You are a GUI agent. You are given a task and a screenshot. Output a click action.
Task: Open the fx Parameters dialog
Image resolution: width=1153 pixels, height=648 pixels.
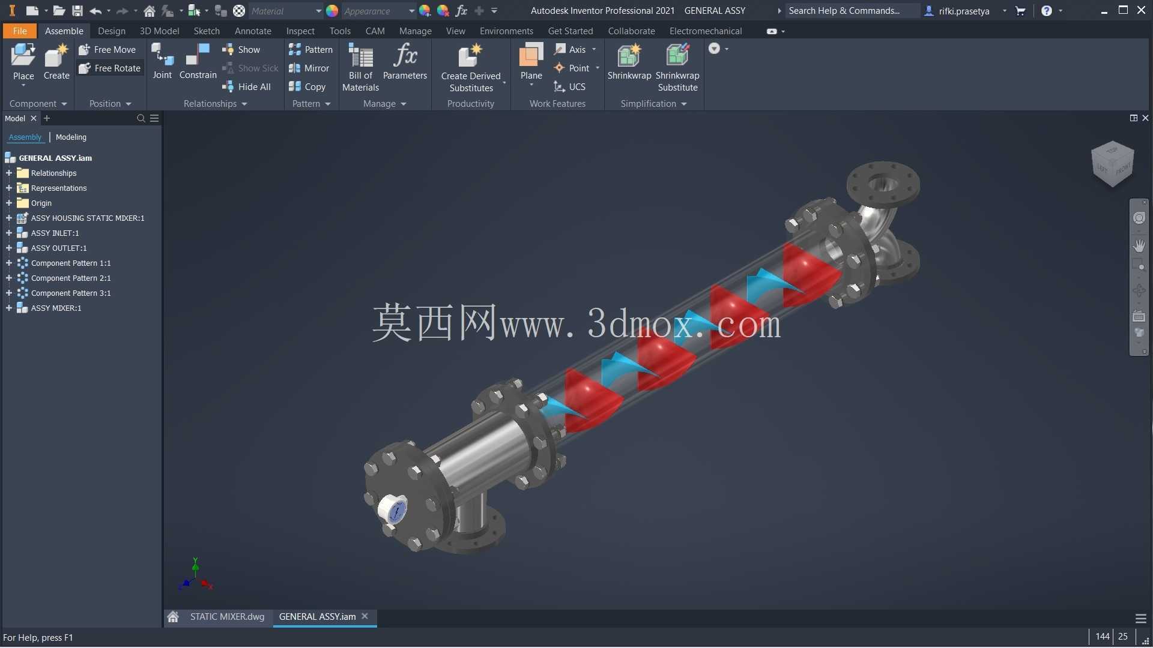point(405,62)
